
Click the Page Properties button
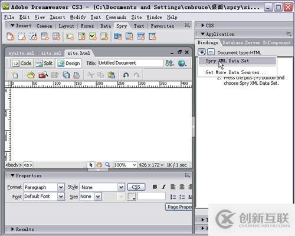pos(179,207)
